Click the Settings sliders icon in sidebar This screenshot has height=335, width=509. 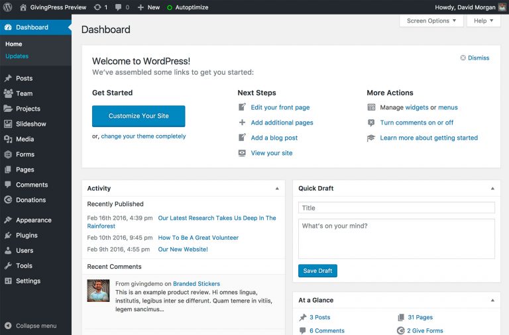point(8,281)
